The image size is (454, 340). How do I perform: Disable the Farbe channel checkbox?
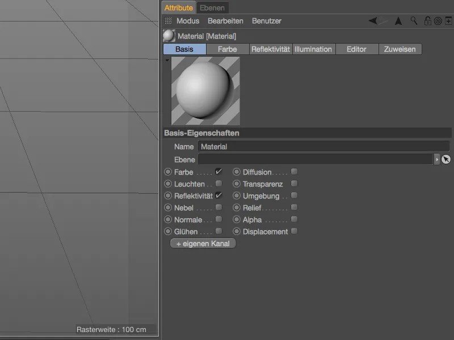click(218, 172)
